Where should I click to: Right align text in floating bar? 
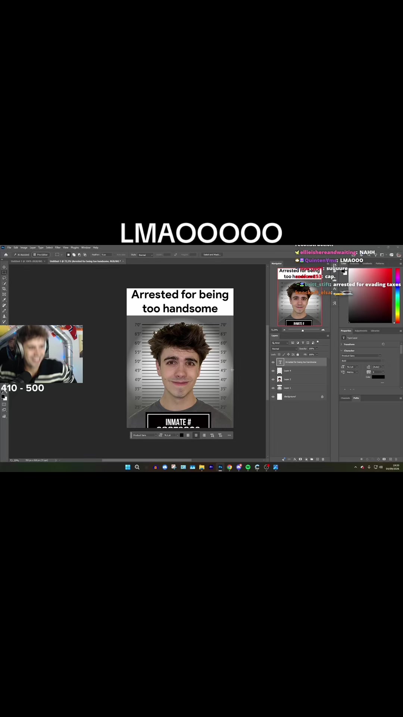[204, 435]
